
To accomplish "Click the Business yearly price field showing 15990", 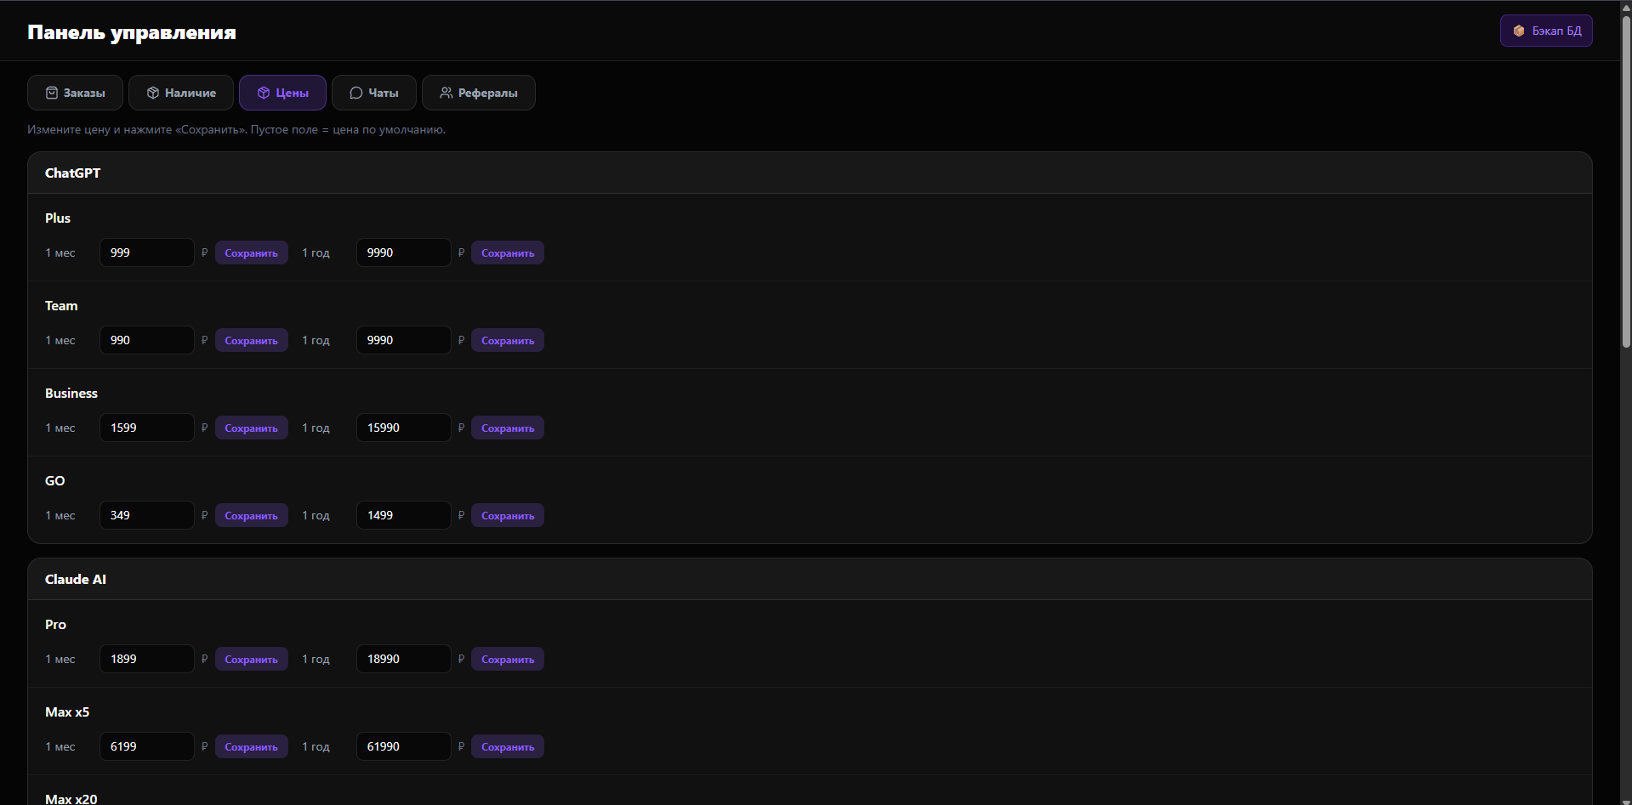I will tap(403, 428).
